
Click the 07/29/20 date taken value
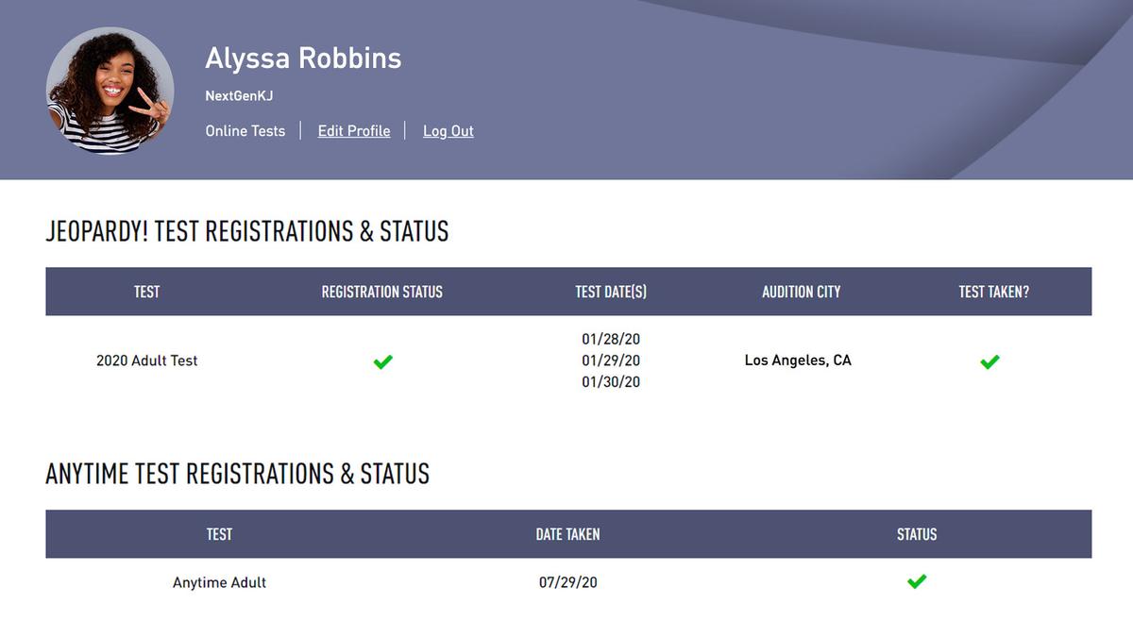(568, 582)
